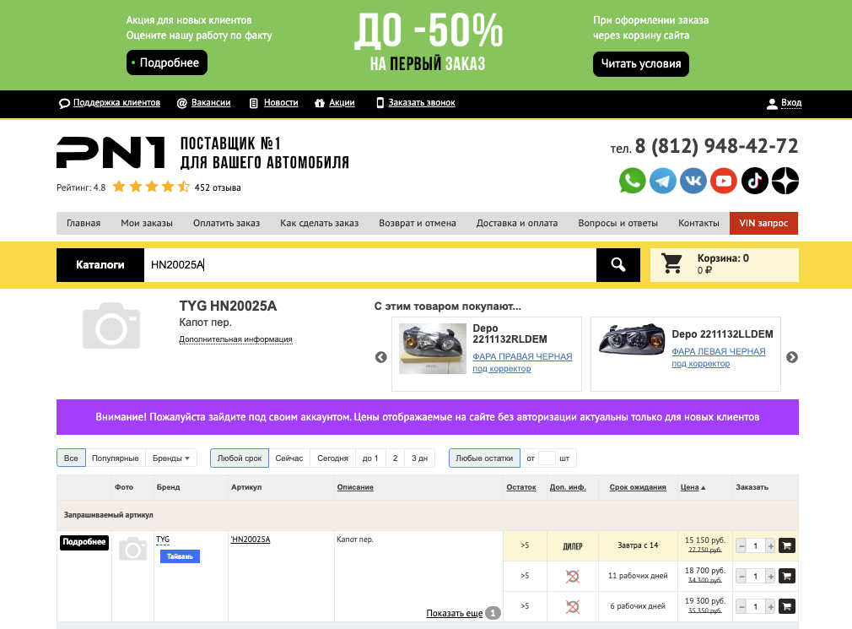Open the Telegram channel icon

pyautogui.click(x=663, y=181)
